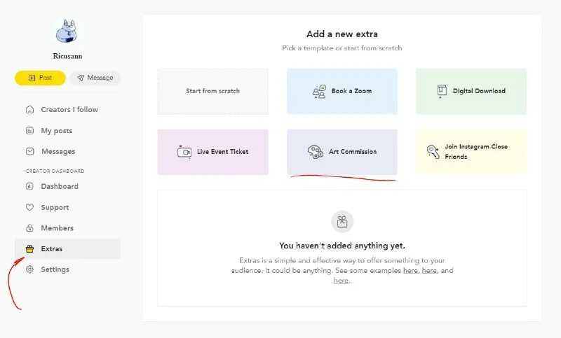Viewport: 561px width, 338px height.
Task: Open the last "here" link below
Action: coord(342,281)
